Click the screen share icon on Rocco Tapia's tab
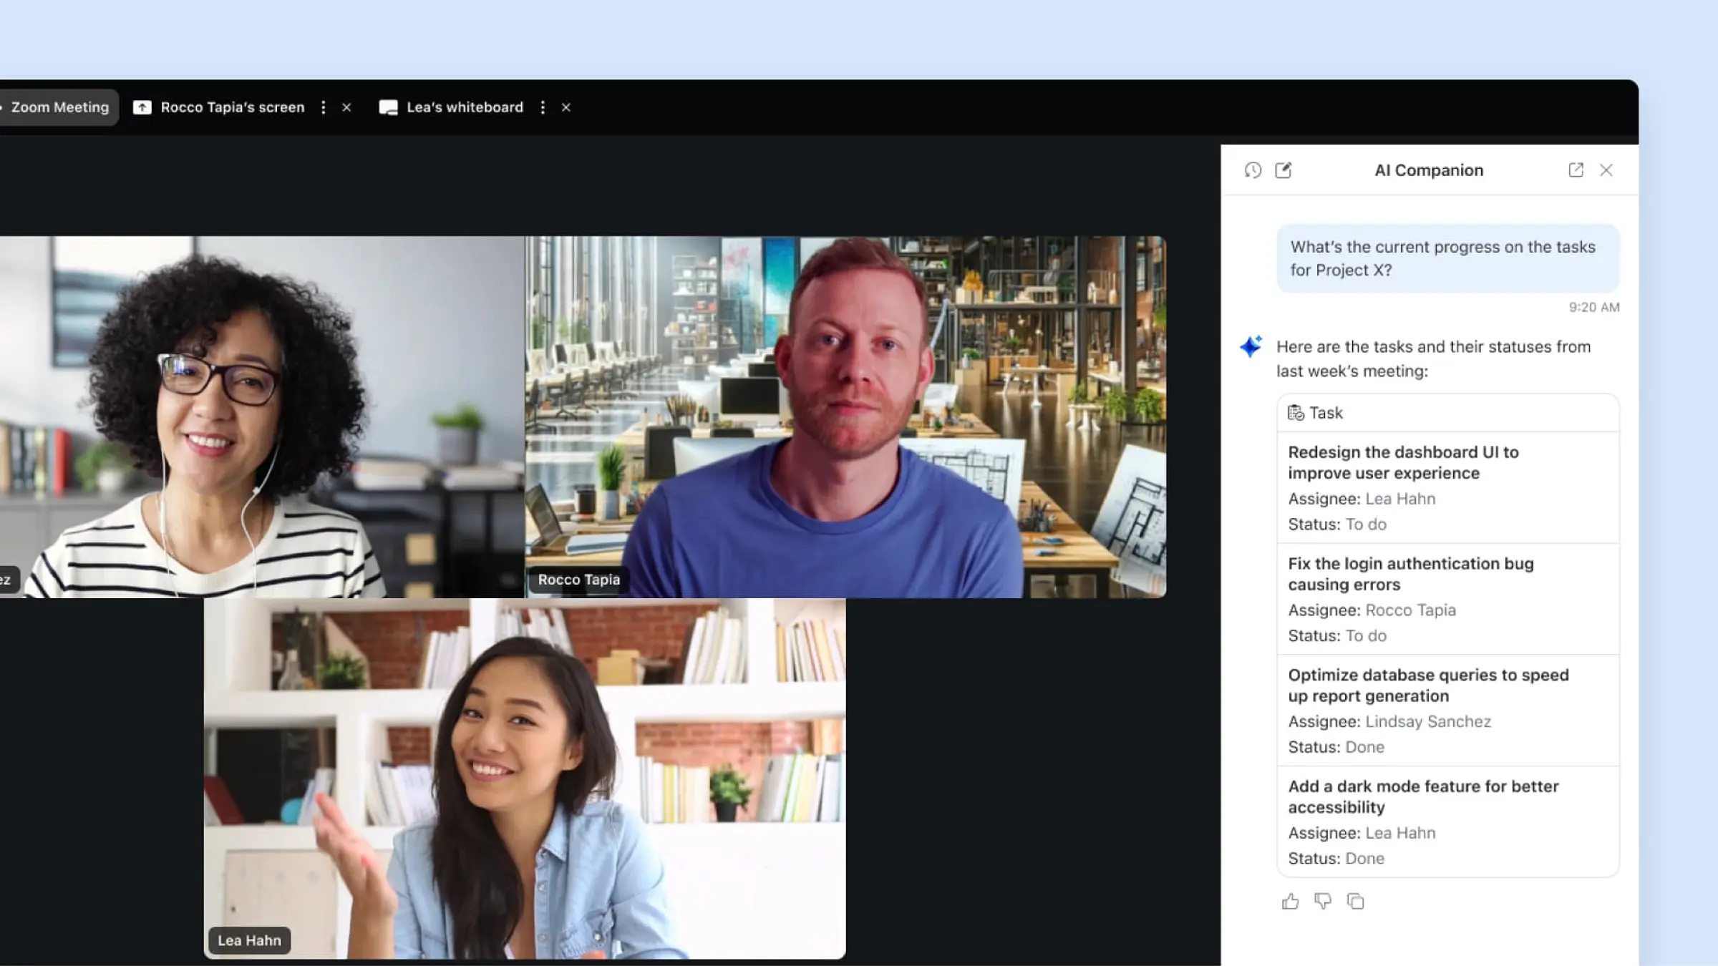Viewport: 1718px width, 966px height. click(x=143, y=107)
